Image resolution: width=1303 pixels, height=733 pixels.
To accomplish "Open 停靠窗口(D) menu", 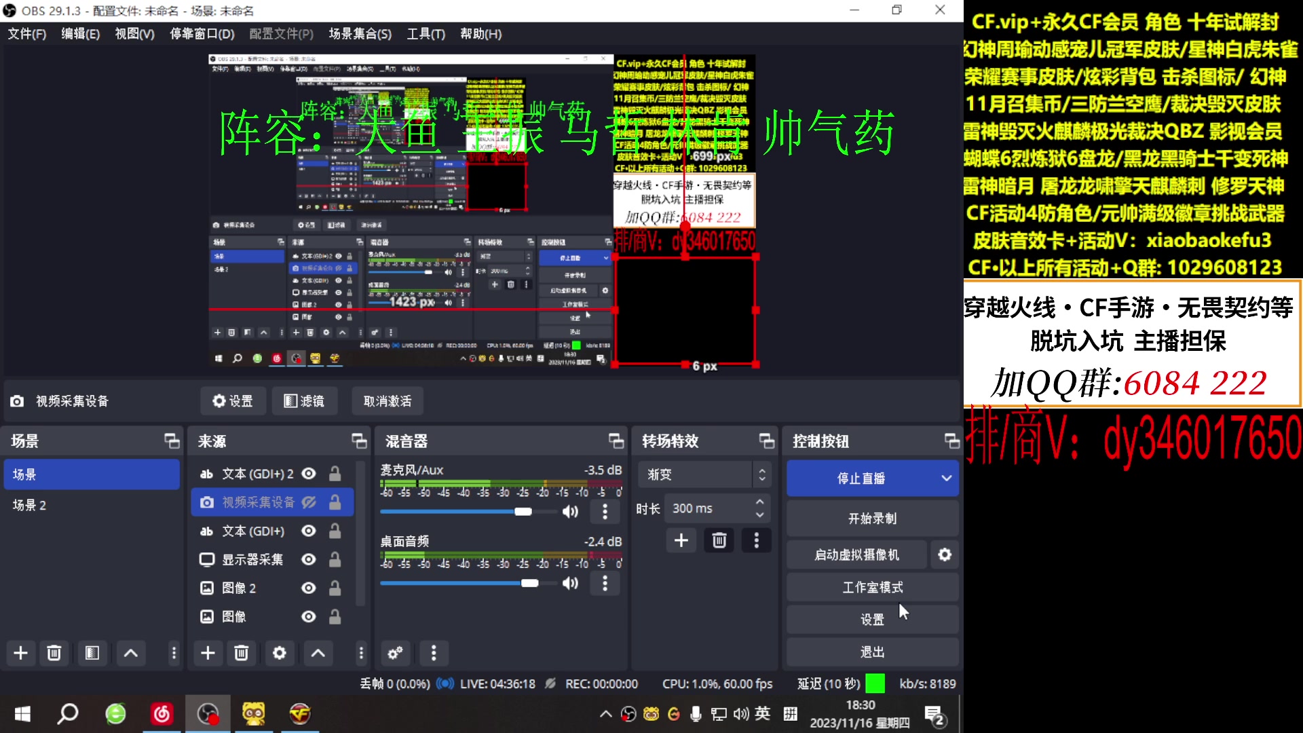I will click(202, 34).
